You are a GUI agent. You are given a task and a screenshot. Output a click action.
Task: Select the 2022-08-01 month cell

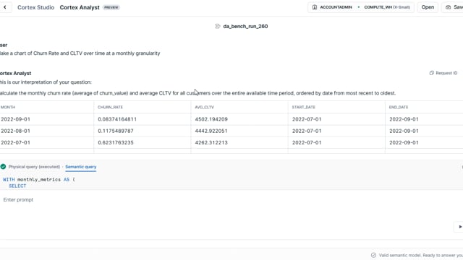[15, 131]
